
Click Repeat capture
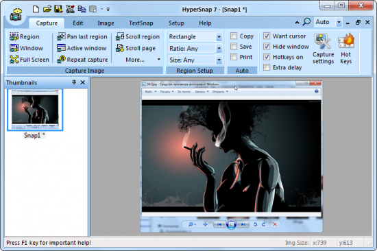click(82, 60)
